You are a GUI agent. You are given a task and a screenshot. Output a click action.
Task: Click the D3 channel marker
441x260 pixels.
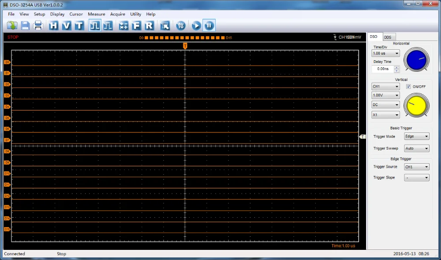pos(7,95)
